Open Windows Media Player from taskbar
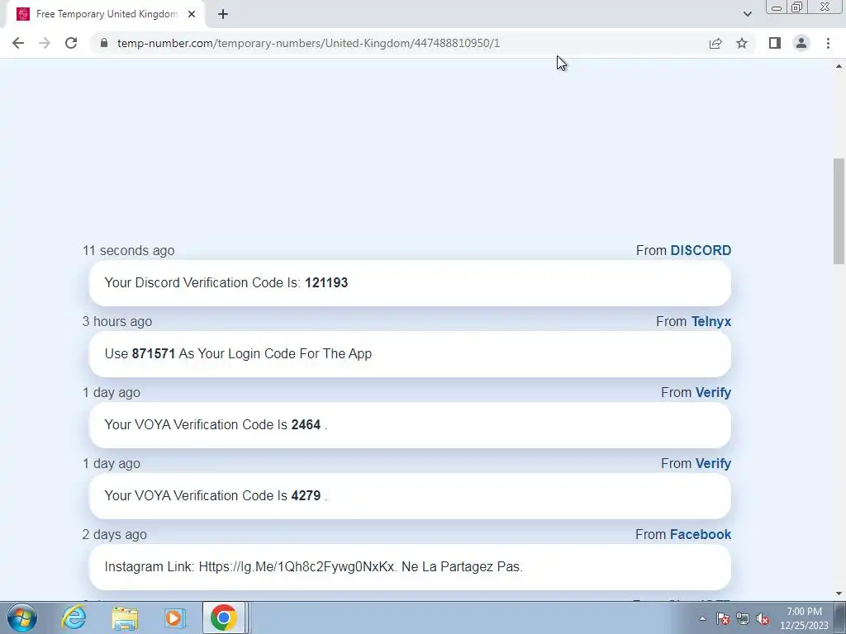The width and height of the screenshot is (846, 634). pos(174,617)
